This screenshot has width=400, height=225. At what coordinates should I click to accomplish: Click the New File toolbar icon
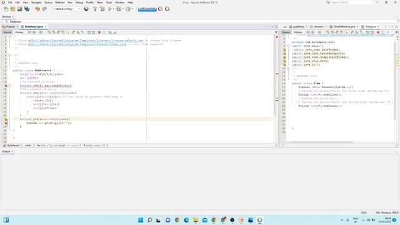6,9
